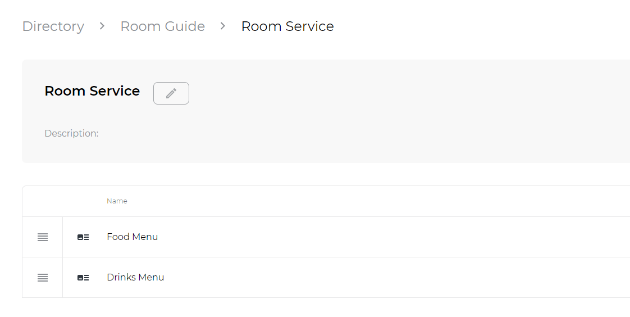This screenshot has height=317, width=630.
Task: Open the Food Menu entry
Action: pos(132,237)
